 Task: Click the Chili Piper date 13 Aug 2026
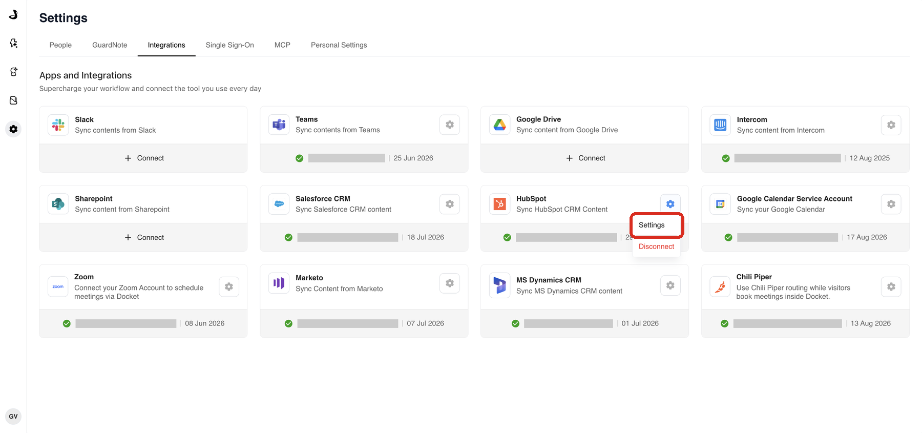871,323
